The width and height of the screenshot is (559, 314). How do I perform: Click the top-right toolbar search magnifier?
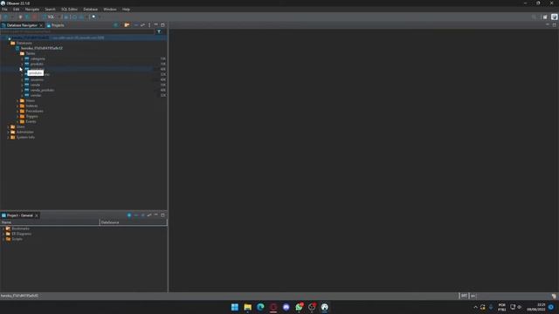point(534,17)
